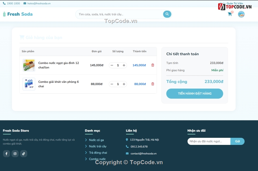The width and height of the screenshot is (258, 171).
Task: Click the 145,000đ line total
Action: tap(139, 65)
